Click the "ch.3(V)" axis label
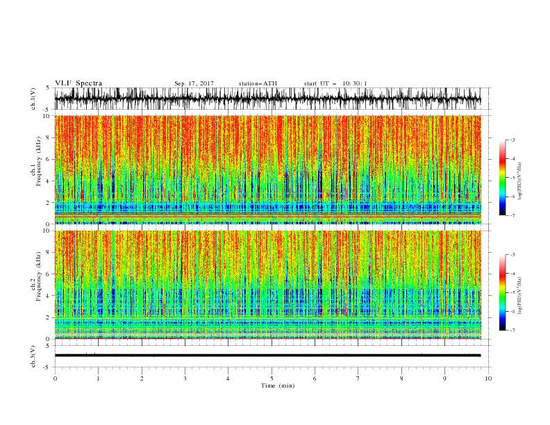The height and width of the screenshot is (425, 550). (33, 356)
